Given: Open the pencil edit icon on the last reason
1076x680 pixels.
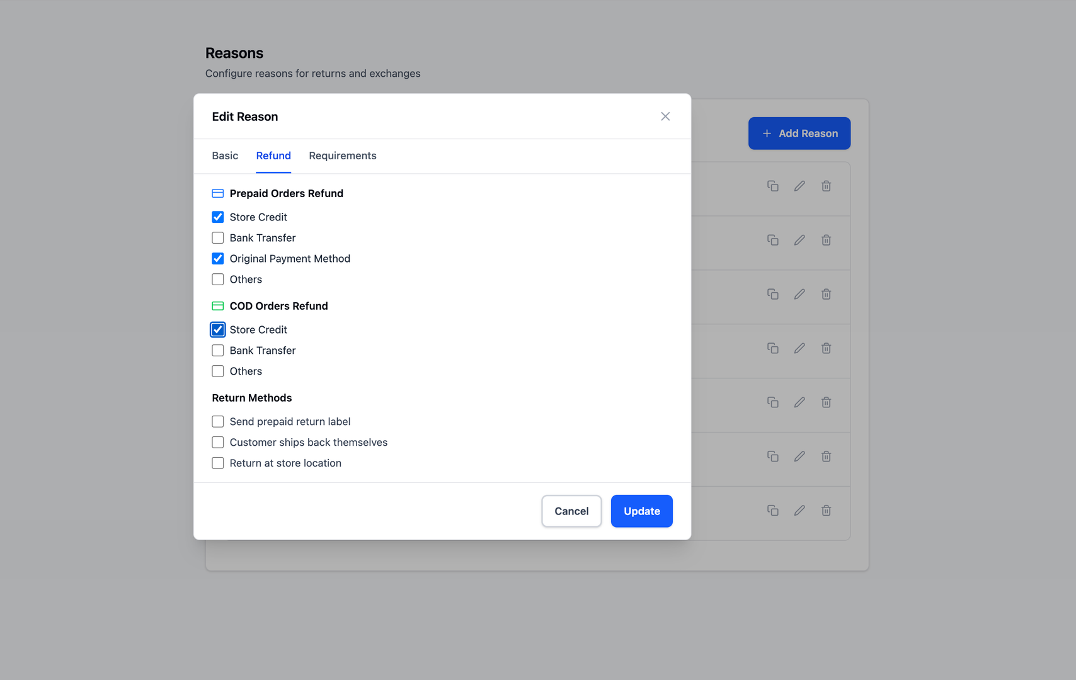Looking at the screenshot, I should [799, 510].
